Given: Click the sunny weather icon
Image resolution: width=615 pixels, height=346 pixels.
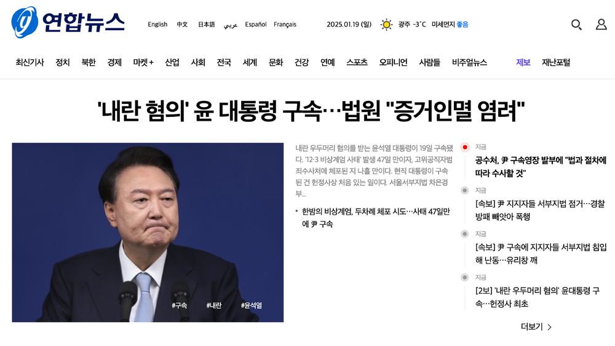Looking at the screenshot, I should click(386, 25).
